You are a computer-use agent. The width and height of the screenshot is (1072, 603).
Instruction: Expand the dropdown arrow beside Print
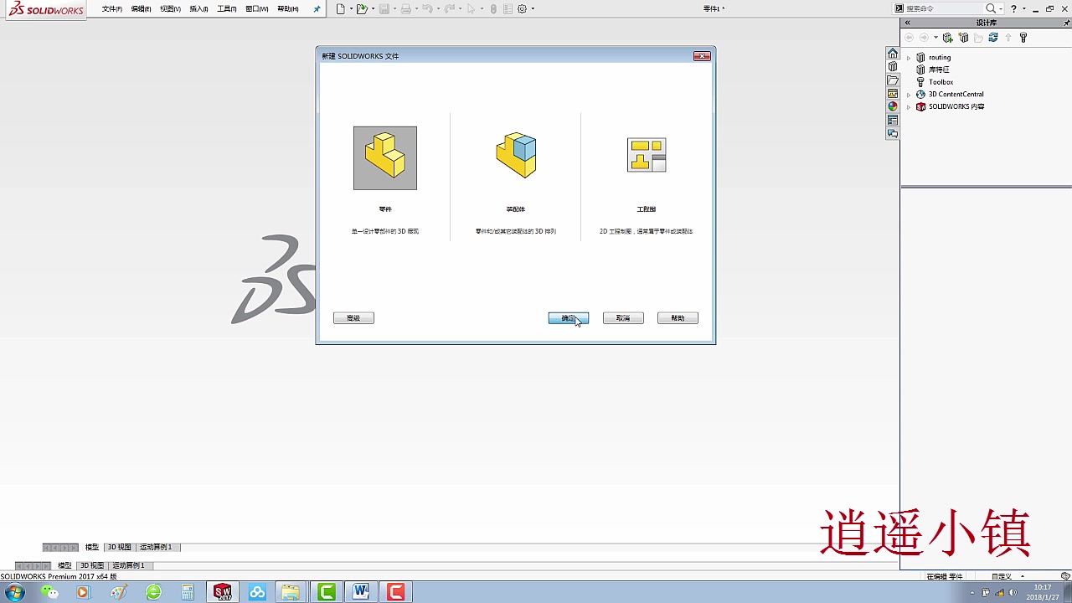pyautogui.click(x=416, y=9)
